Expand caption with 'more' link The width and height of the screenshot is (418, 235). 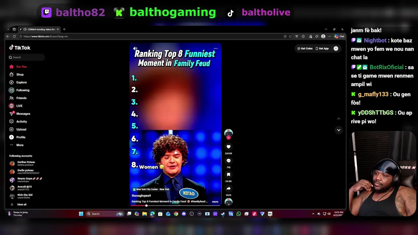(x=215, y=202)
